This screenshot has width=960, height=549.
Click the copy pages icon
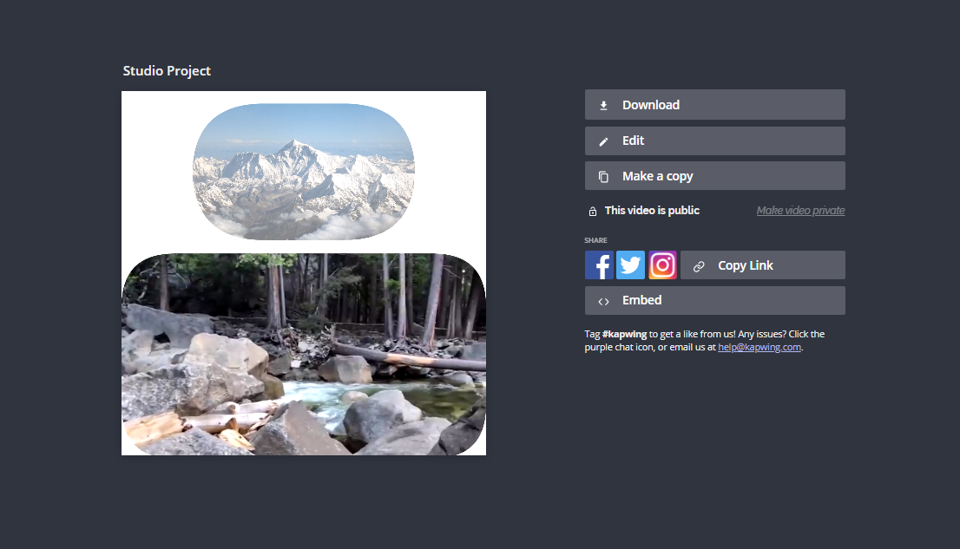click(x=603, y=177)
